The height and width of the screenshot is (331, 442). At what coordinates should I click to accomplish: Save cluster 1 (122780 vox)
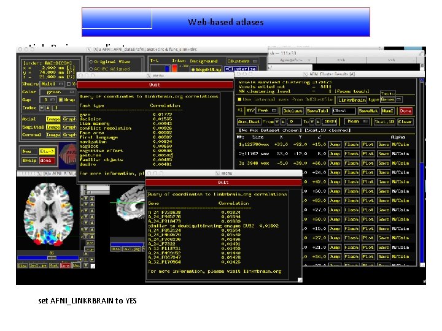(384, 145)
